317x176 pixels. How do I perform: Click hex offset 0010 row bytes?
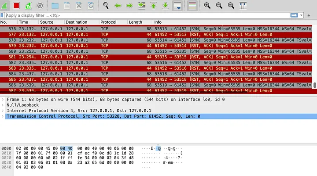click(x=75, y=153)
